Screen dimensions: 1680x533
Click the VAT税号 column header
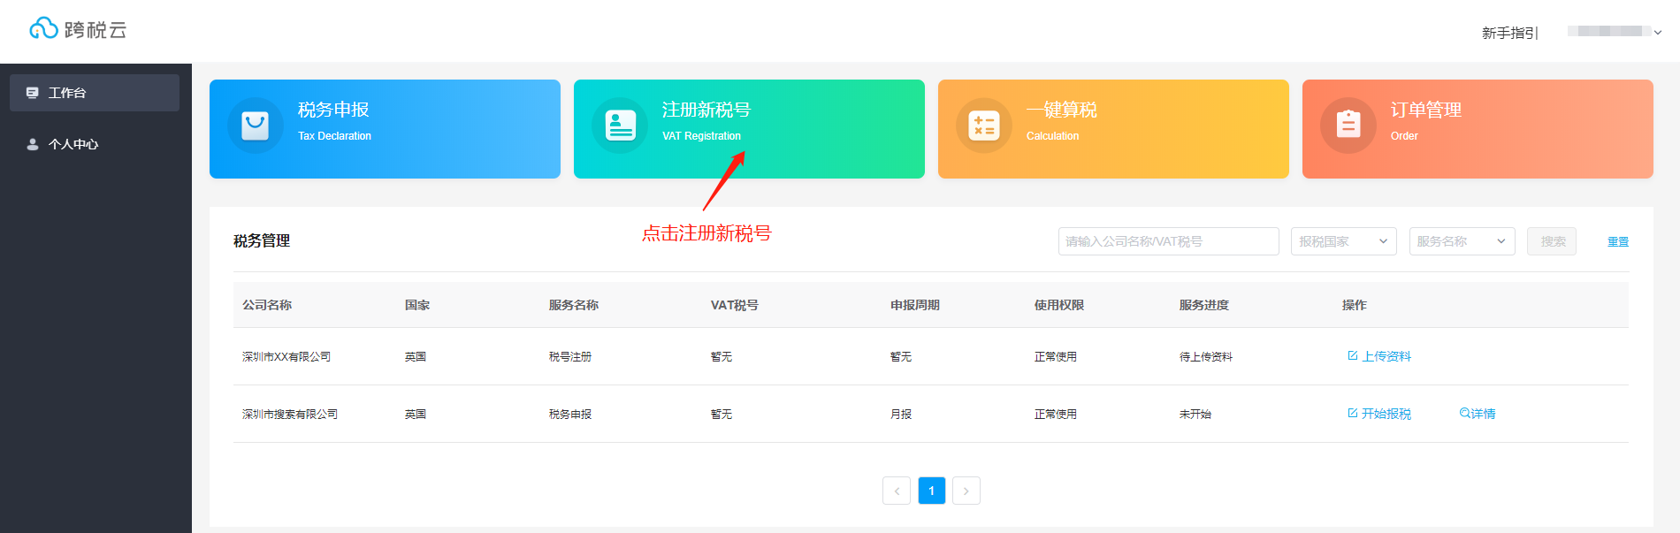(735, 305)
